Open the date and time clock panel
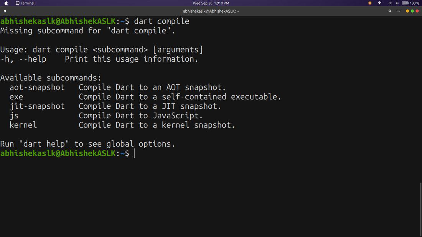 (211, 3)
